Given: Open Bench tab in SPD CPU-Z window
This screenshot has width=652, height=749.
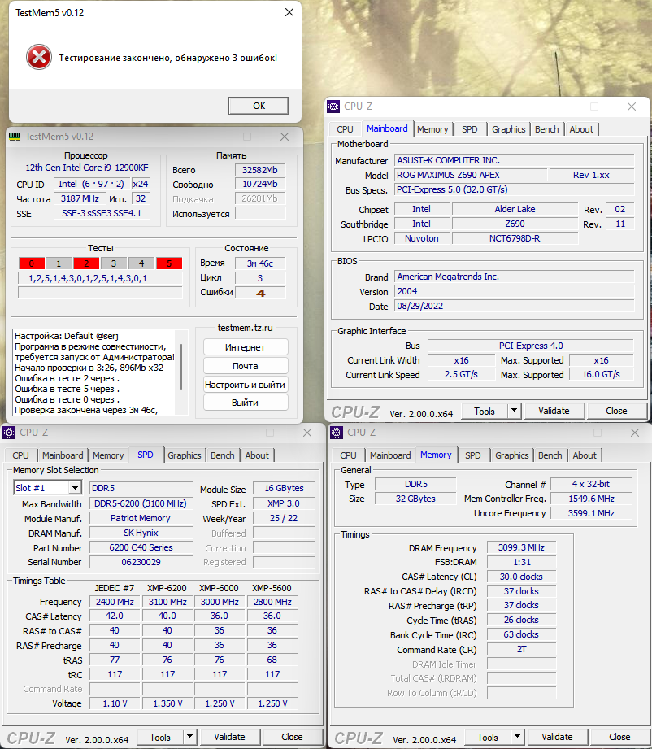Looking at the screenshot, I should coord(222,455).
